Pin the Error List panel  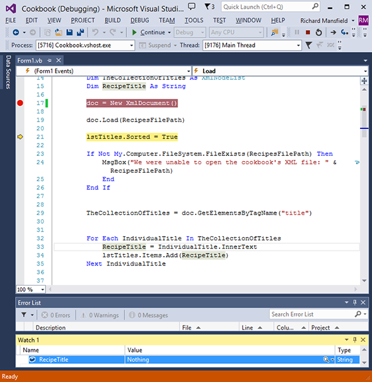click(x=354, y=302)
